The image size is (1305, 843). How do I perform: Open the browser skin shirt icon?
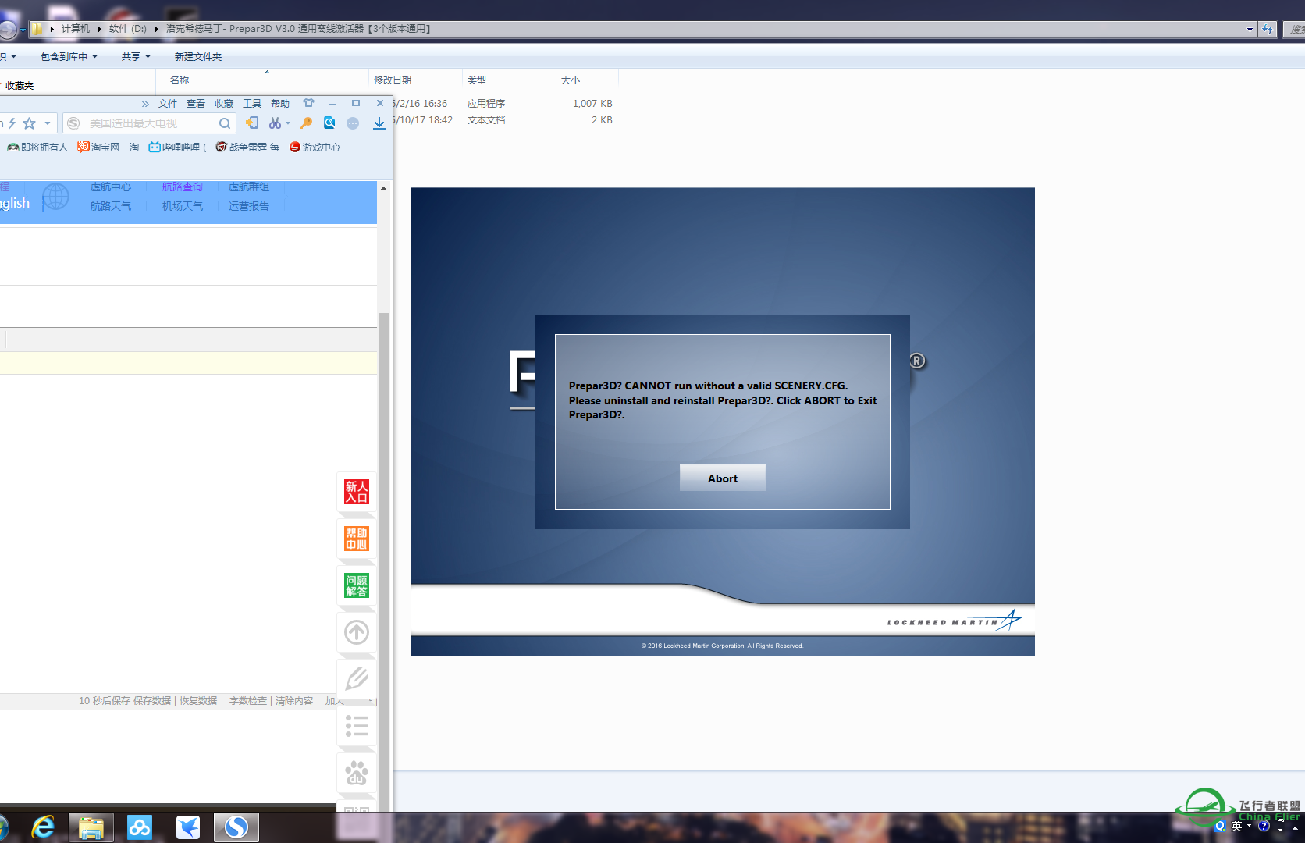pos(309,103)
